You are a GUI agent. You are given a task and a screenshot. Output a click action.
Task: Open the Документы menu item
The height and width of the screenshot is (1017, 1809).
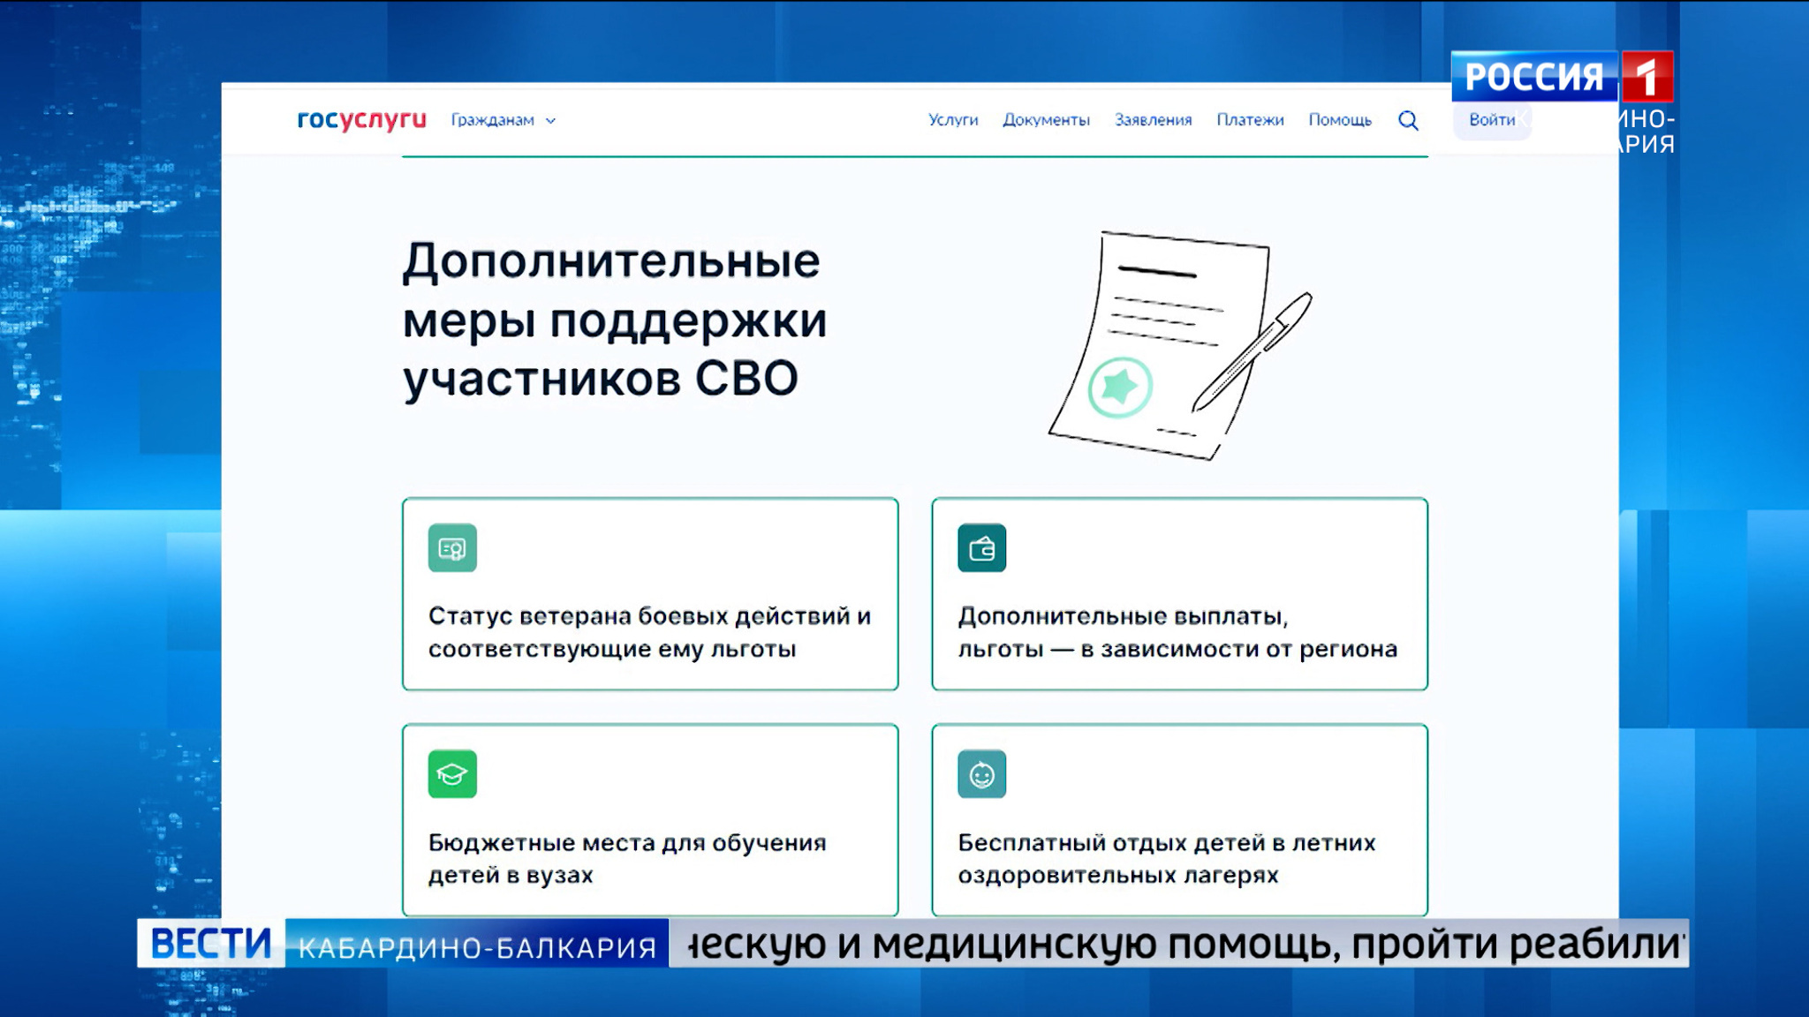point(1046,119)
